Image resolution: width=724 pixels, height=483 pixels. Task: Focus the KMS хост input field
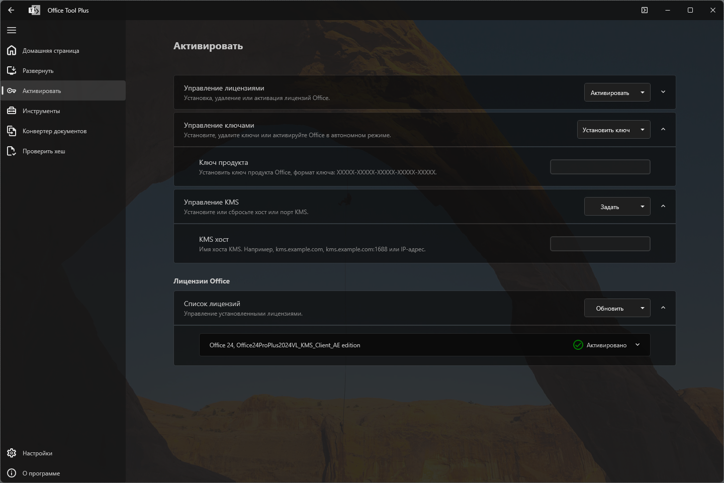click(600, 244)
